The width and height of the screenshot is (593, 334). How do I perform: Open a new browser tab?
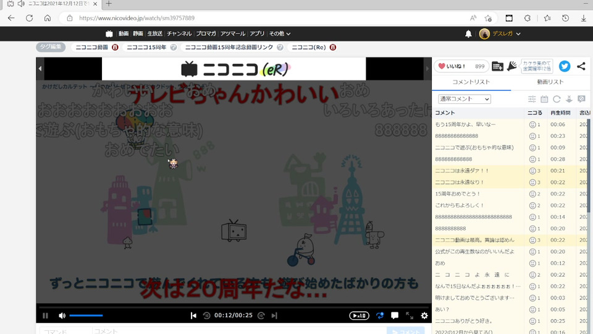(109, 4)
